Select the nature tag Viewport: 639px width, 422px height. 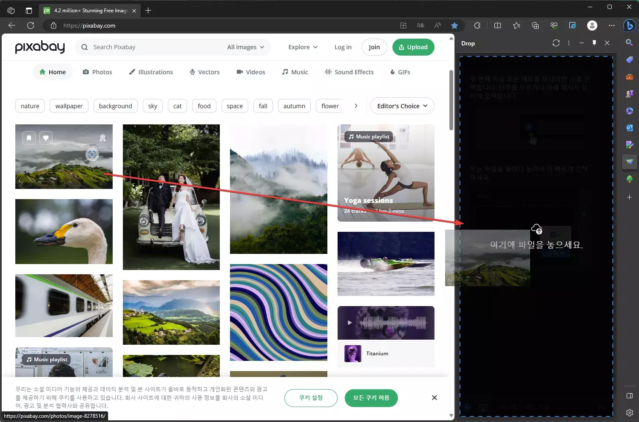[x=30, y=106]
